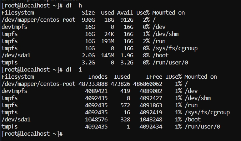The height and width of the screenshot is (141, 241).
Task: Click the 145M used value for /boot
Action: 107,56
